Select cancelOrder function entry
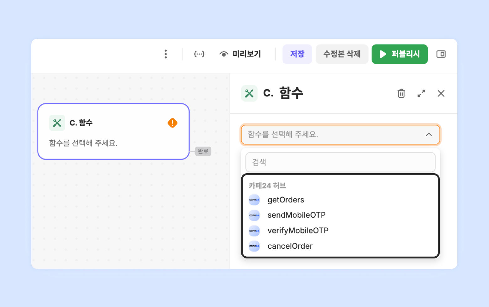The width and height of the screenshot is (489, 307). pyautogui.click(x=290, y=246)
